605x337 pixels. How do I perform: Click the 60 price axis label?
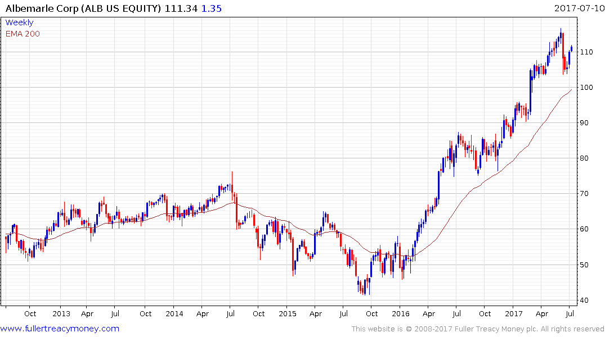[x=584, y=229]
